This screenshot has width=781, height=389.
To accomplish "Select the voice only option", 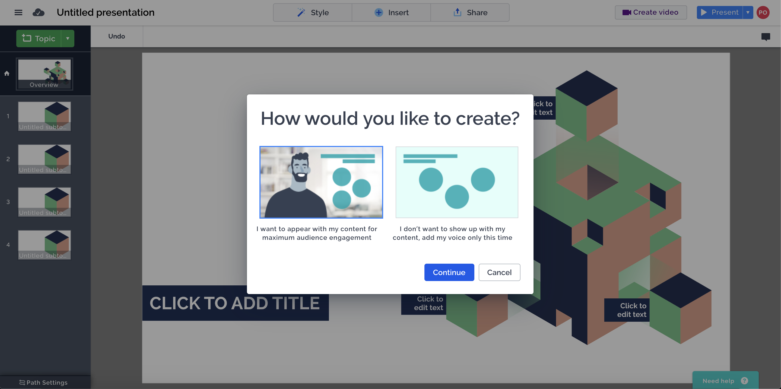I will click(x=457, y=182).
